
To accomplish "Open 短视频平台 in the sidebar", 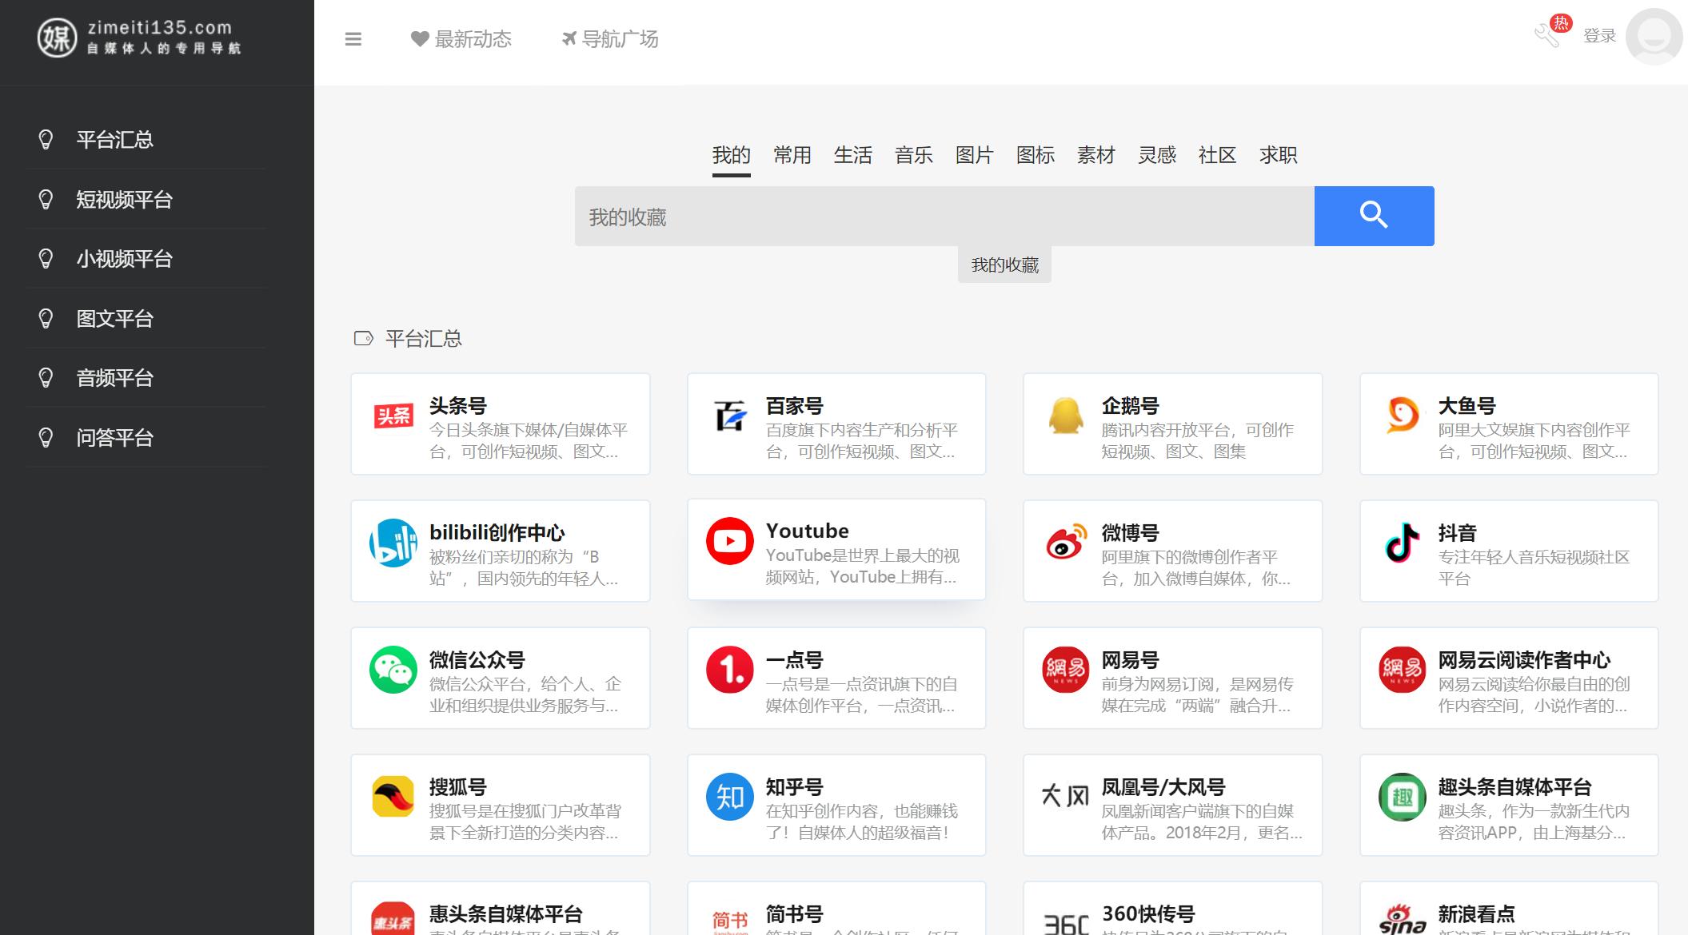I will coord(124,200).
